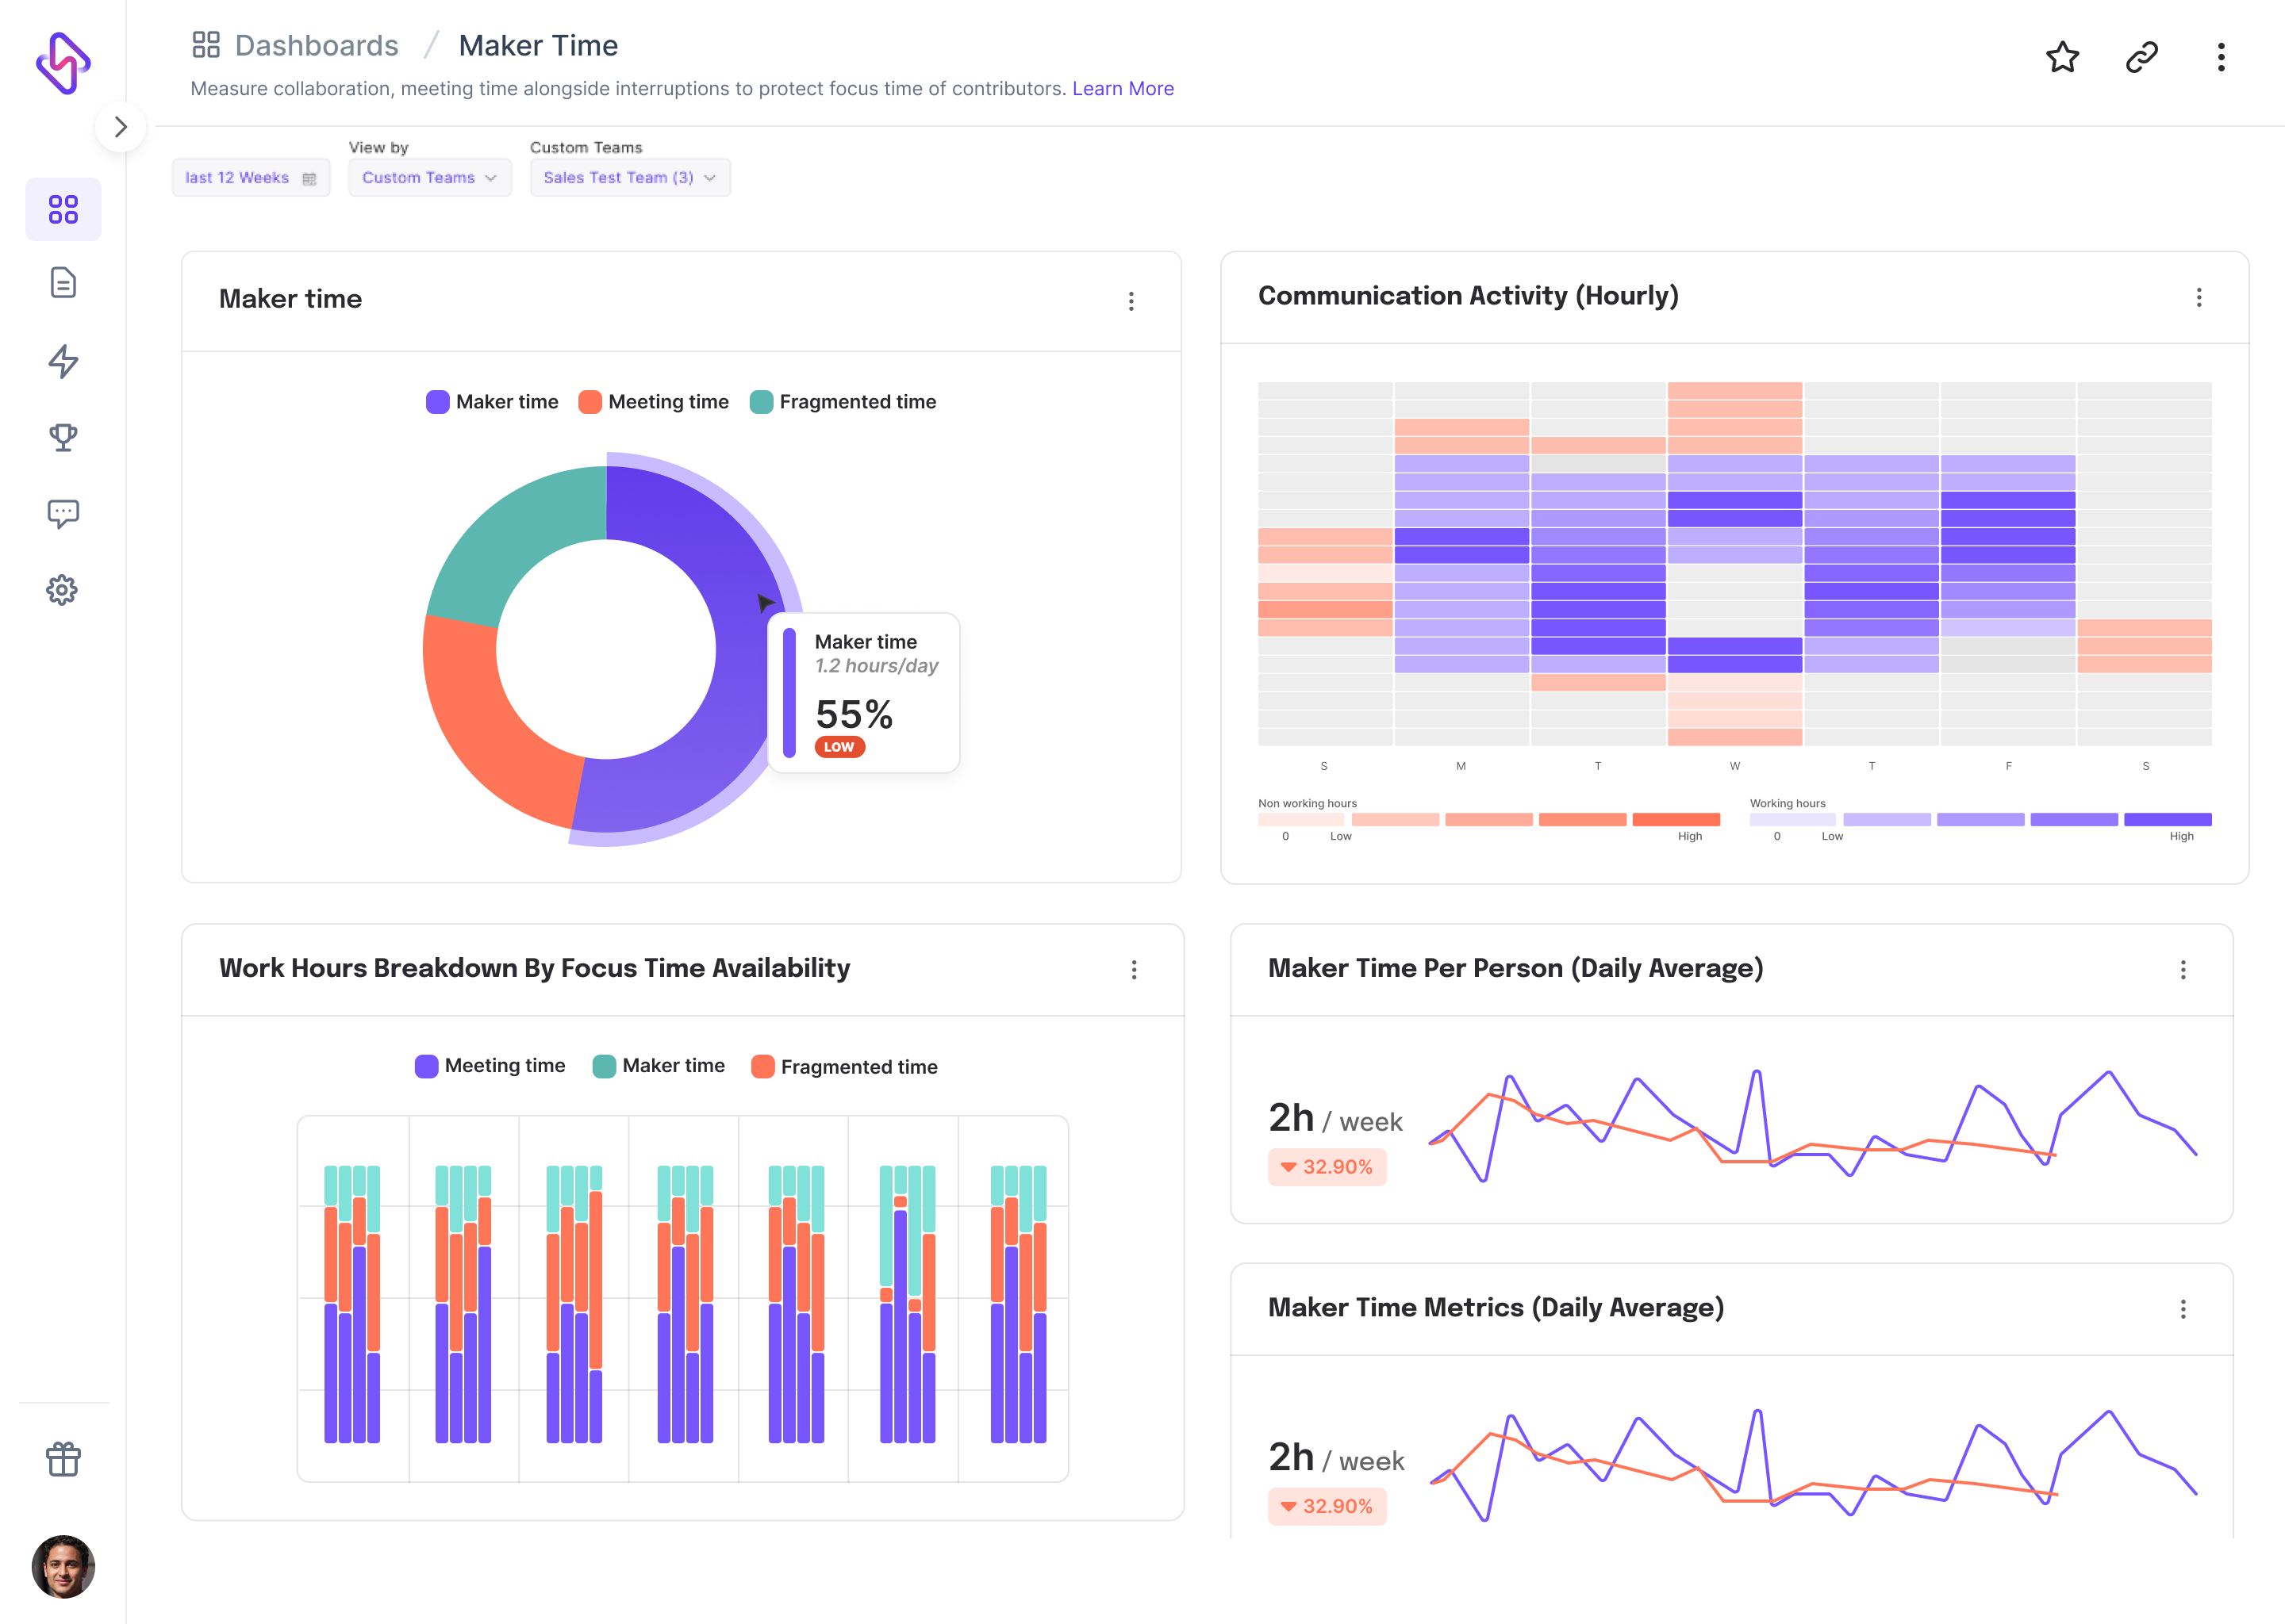Open the Custom Teams view dropdown

(429, 177)
